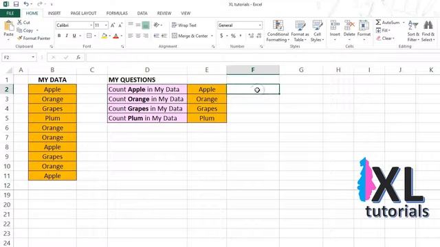Open the FILE tab

tap(10, 13)
